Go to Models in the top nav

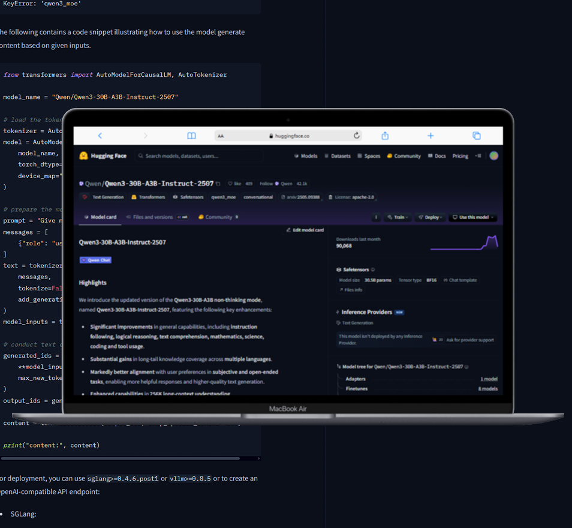(x=306, y=156)
